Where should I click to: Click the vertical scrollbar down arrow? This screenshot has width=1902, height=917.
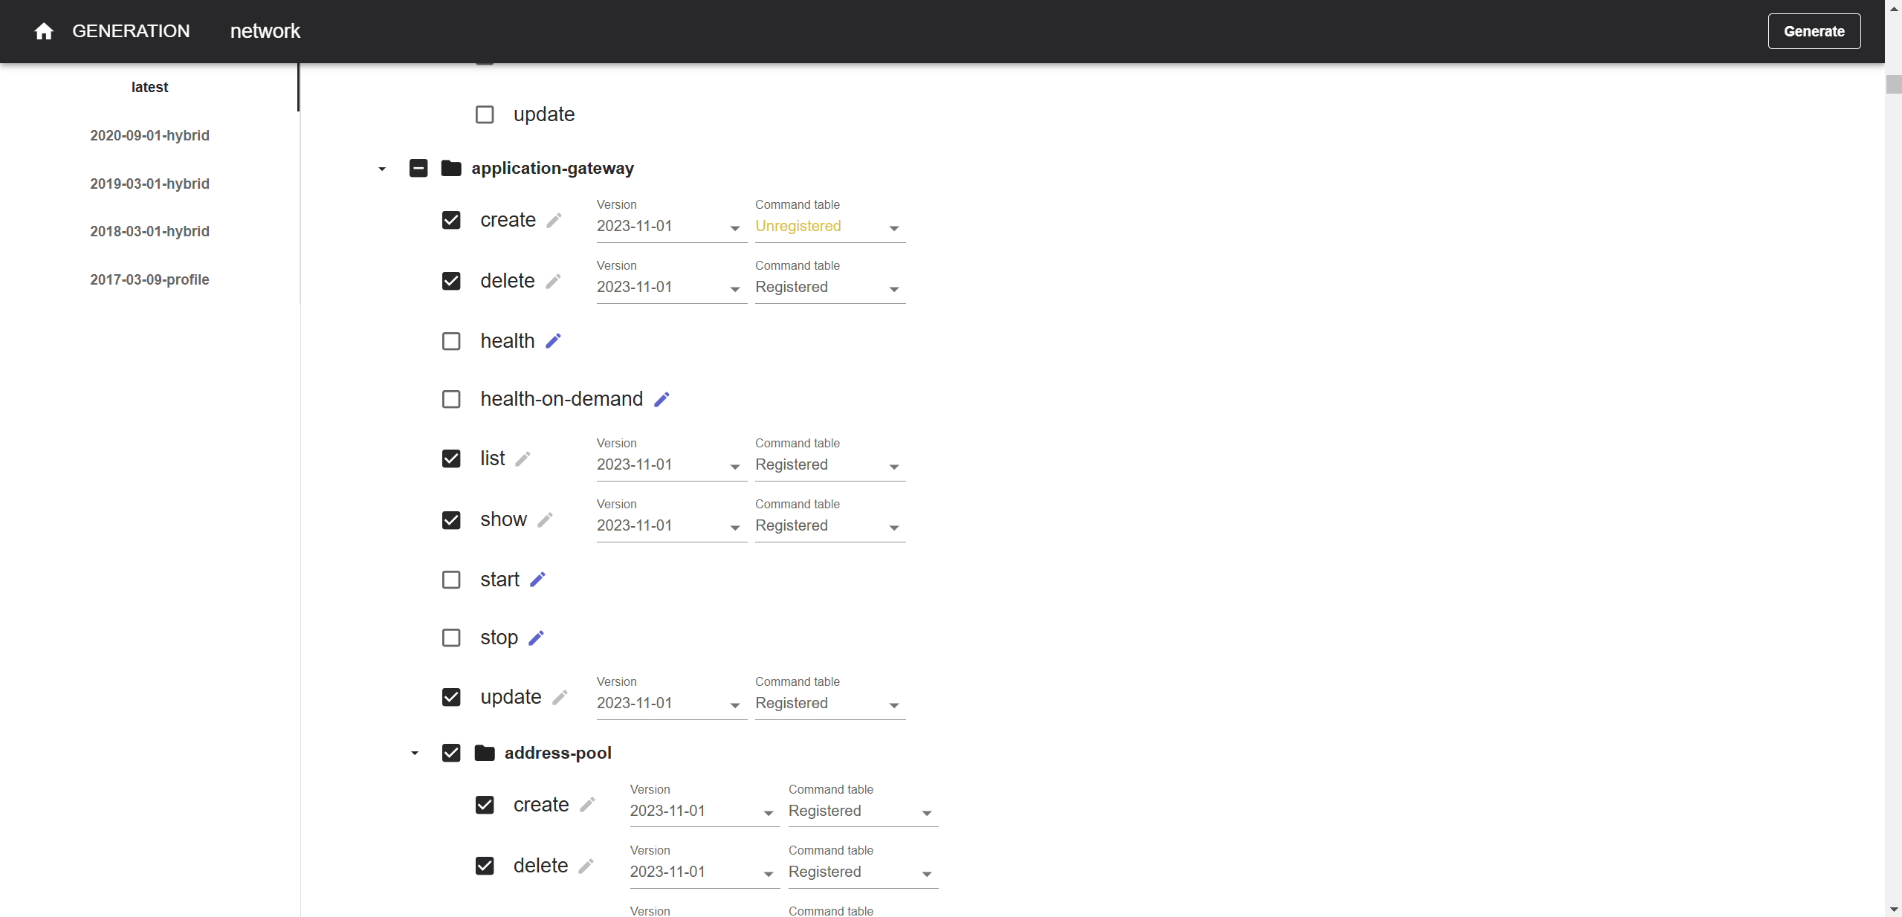point(1892,910)
